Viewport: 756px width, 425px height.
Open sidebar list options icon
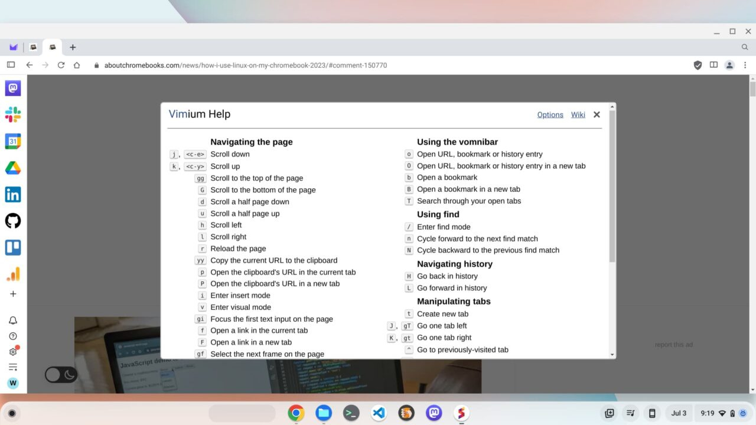pos(13,367)
